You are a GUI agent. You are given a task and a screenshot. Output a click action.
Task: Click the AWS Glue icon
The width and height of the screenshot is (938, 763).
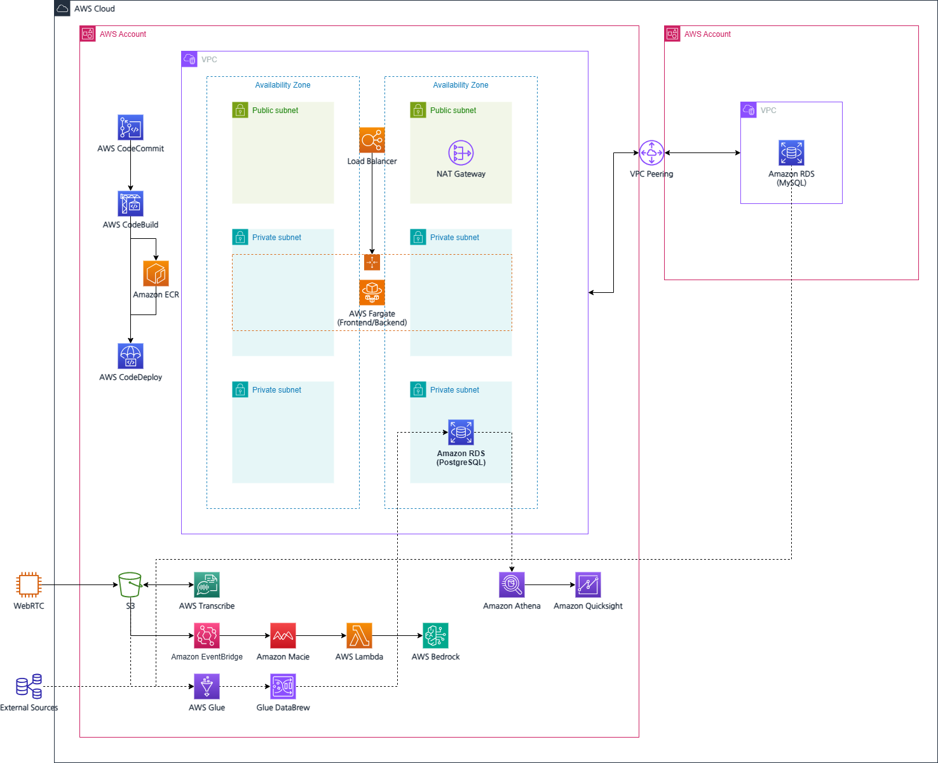pos(207,686)
